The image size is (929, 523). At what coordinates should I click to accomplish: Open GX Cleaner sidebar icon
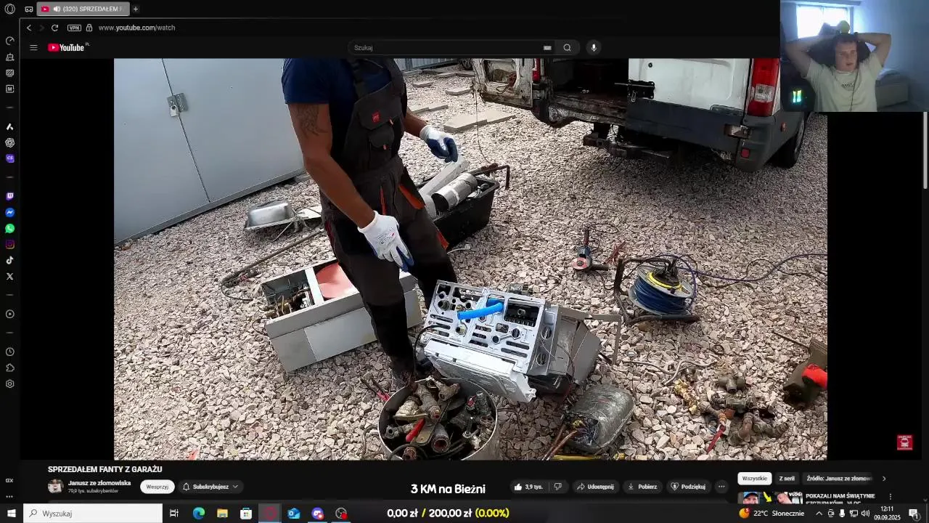coord(9,57)
